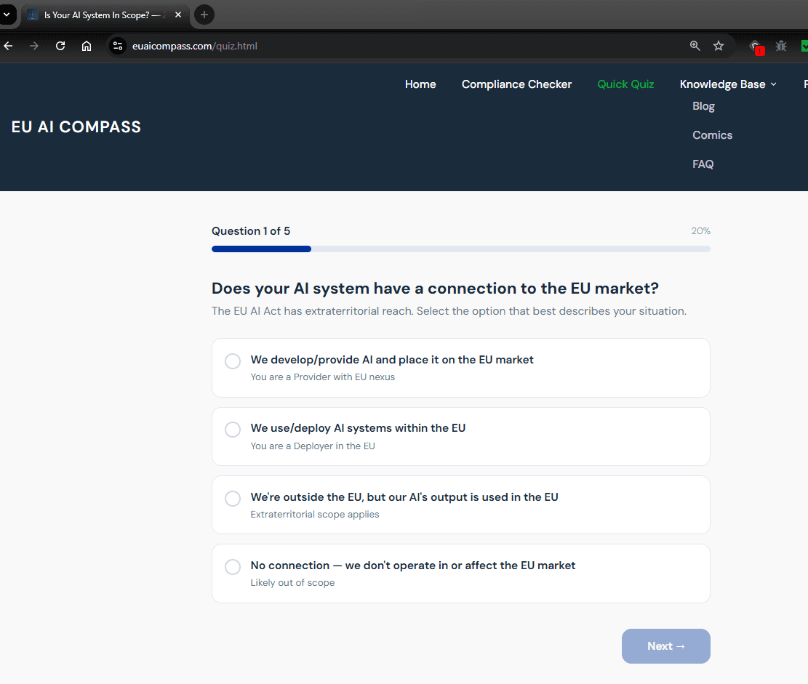Open a new browser tab with plus button
Image resolution: width=808 pixels, height=684 pixels.
tap(204, 15)
